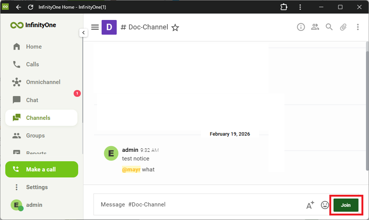The width and height of the screenshot is (369, 220).
Task: Click the Join channel button
Action: 346,205
